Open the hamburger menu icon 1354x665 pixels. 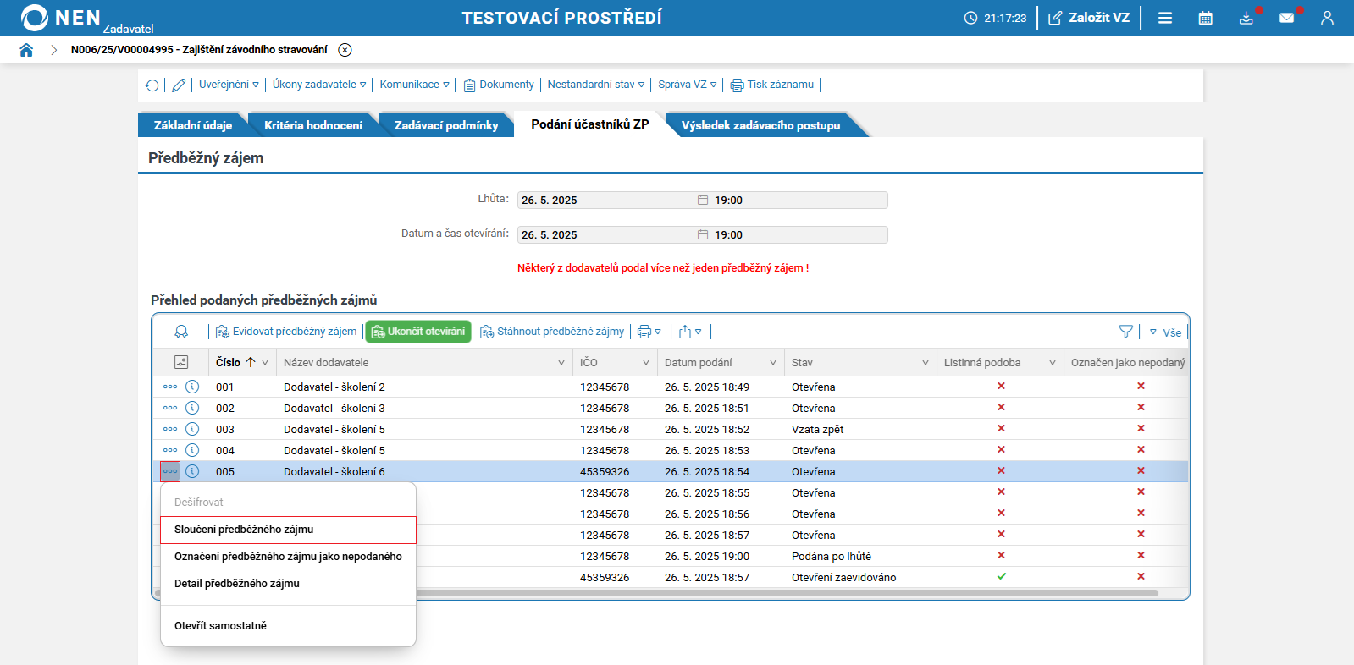tap(1165, 18)
